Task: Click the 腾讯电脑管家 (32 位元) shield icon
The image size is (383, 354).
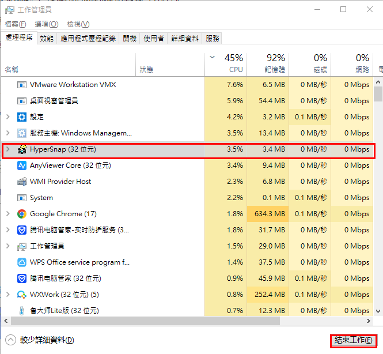Action: click(22, 278)
